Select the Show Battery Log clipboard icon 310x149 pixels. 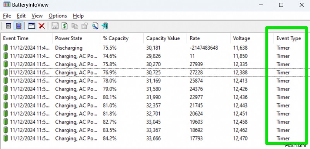pos(19,26)
